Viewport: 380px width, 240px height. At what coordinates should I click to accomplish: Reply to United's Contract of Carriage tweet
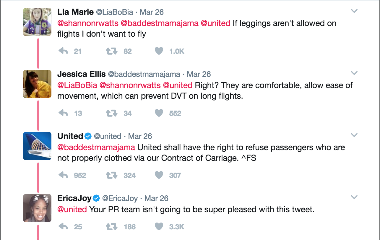(x=64, y=175)
